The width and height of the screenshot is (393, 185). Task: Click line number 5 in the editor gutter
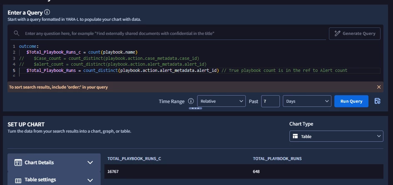(14, 70)
